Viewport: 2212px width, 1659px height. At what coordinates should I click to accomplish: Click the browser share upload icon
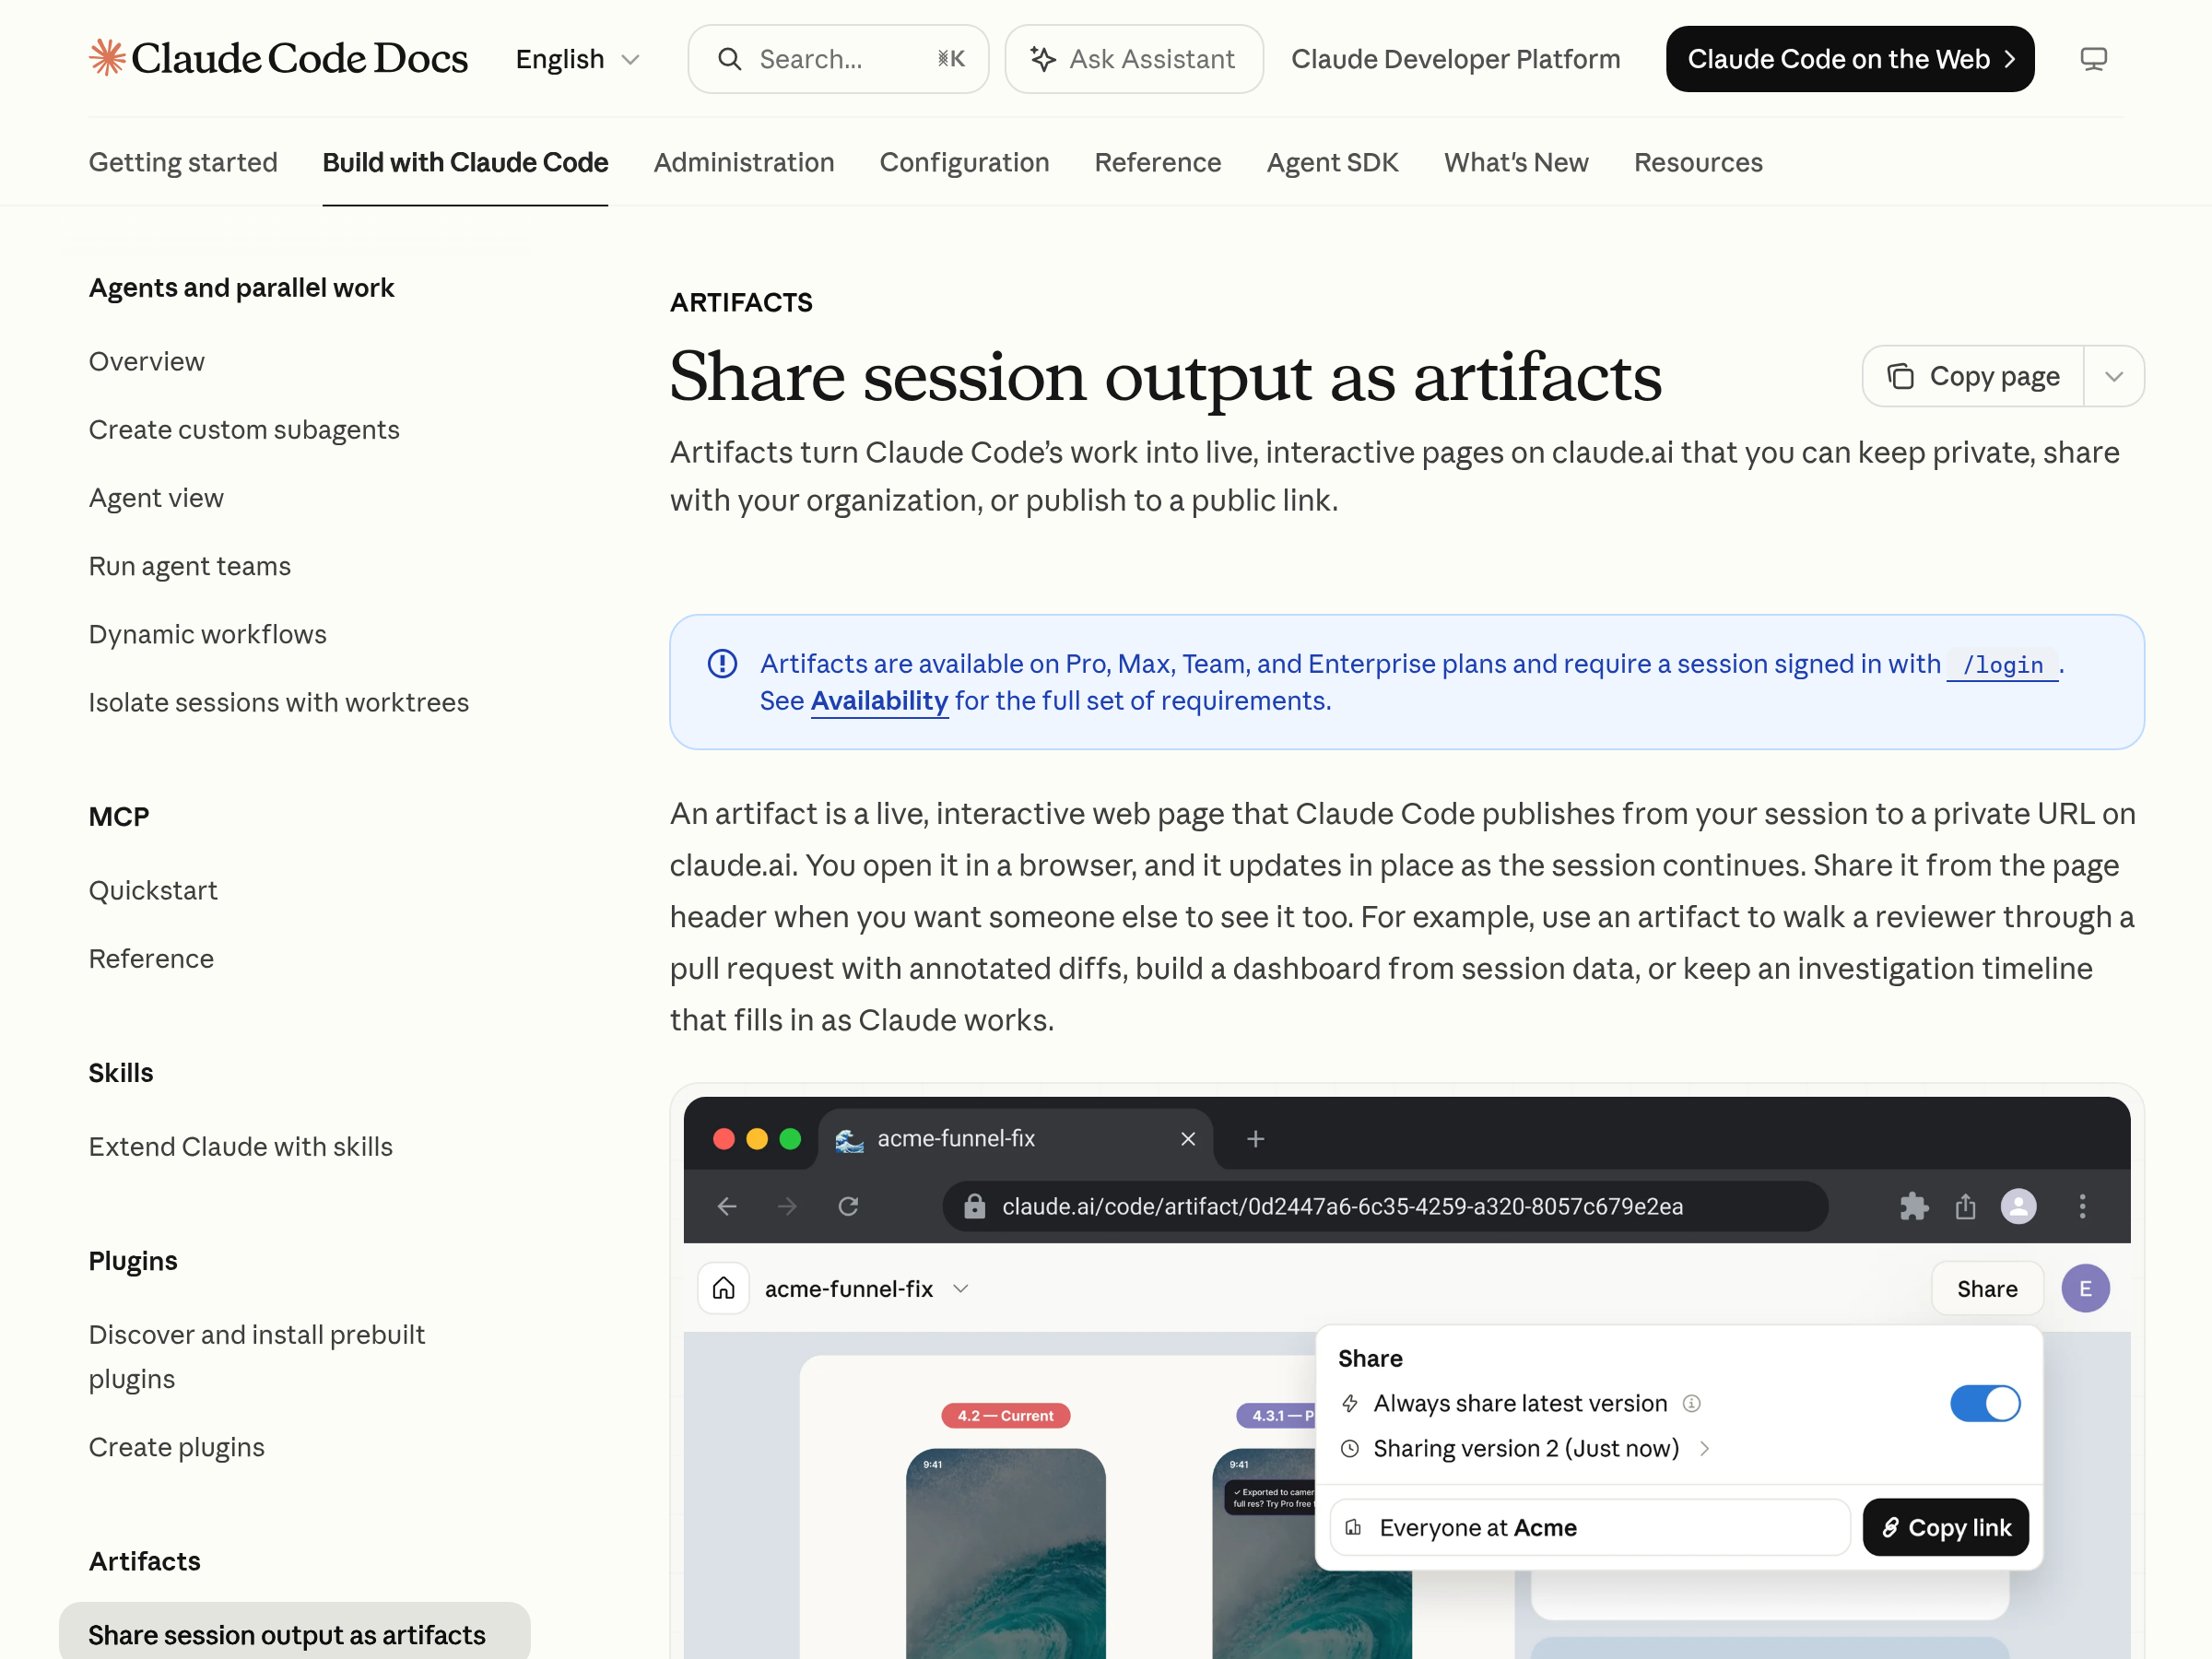pos(1965,1207)
